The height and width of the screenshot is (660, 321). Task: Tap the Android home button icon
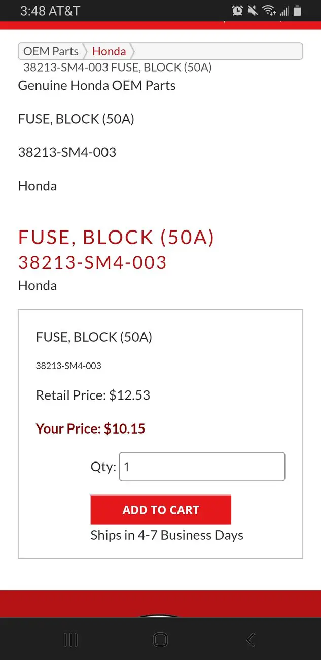pyautogui.click(x=160, y=640)
